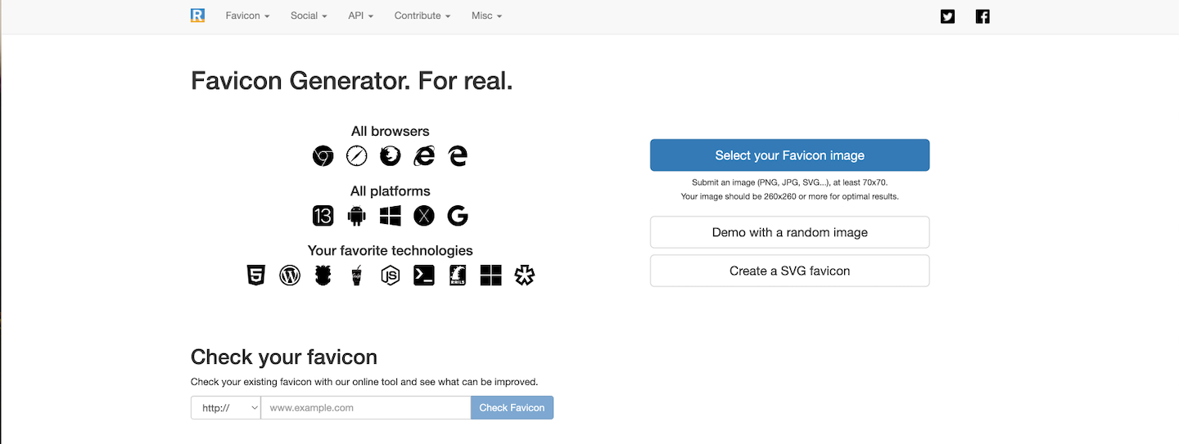Viewport: 1179px width, 444px height.
Task: Expand the Favicon menu
Action: [x=247, y=16]
